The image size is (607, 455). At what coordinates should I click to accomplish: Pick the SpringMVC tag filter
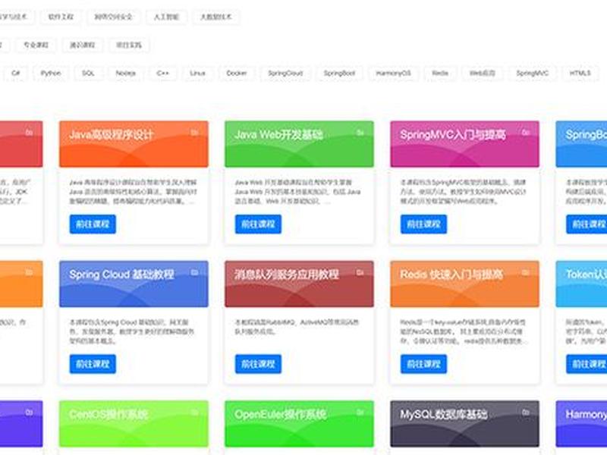tap(533, 73)
